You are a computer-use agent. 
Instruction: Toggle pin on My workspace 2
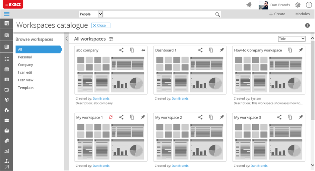[222, 117]
